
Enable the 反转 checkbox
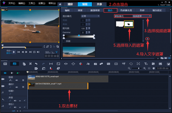64,41
